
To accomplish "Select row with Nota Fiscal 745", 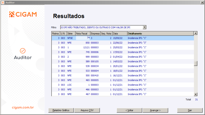I will (x=123, y=52).
